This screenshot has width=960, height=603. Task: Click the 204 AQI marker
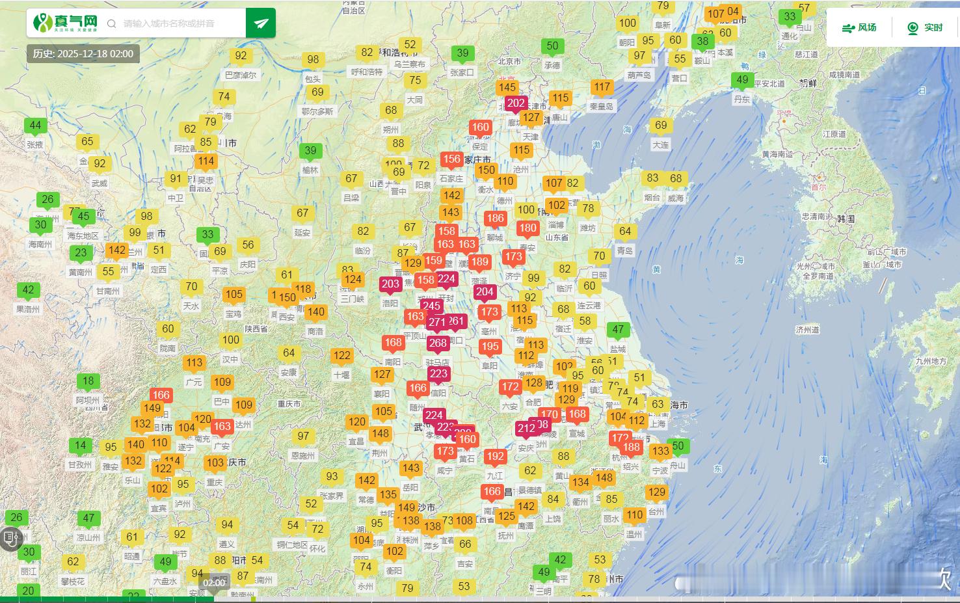(x=485, y=291)
